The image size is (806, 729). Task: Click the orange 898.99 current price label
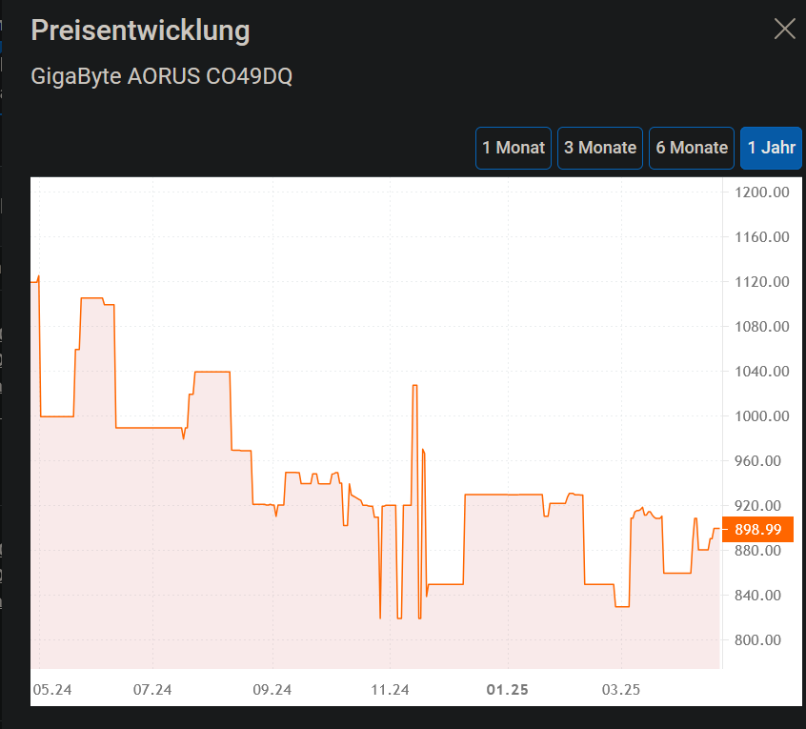point(757,530)
